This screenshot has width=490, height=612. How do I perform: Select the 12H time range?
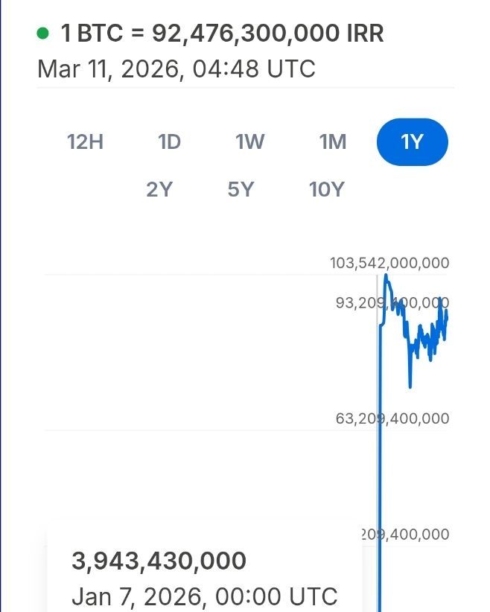[85, 141]
